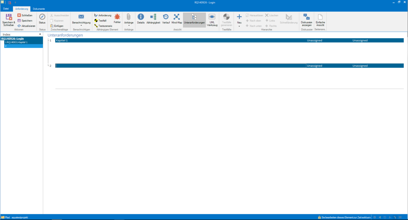Collapse the Index panel
The height and width of the screenshot is (220, 408).
(x=40, y=34)
